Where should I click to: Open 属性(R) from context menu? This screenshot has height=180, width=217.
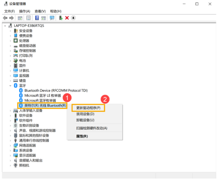tap(82, 136)
